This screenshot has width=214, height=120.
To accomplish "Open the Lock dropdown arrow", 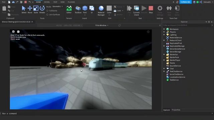I will (x=123, y=11).
